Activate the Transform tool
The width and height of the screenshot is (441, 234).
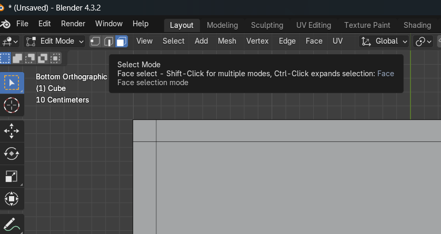(11, 199)
